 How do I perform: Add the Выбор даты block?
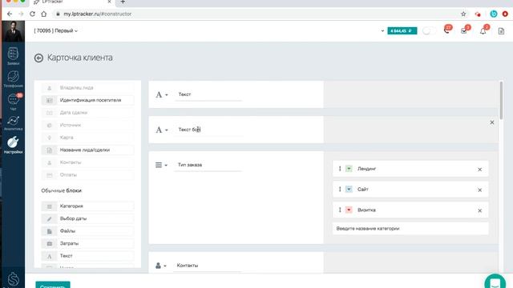[x=87, y=218]
